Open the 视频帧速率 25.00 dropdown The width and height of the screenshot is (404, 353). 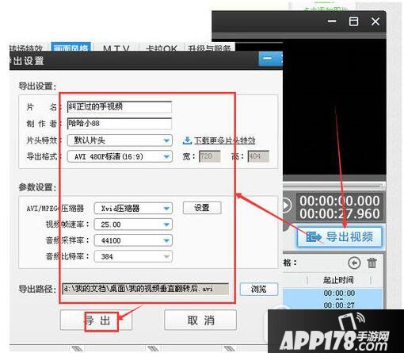click(133, 224)
